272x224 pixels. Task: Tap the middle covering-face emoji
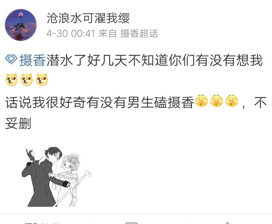click(216, 101)
